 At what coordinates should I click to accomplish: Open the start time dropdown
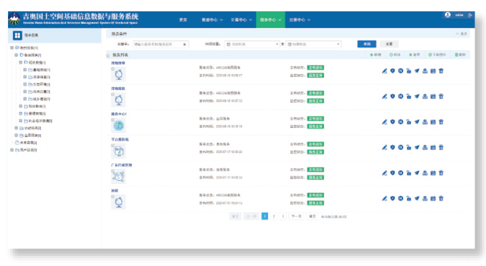click(252, 44)
